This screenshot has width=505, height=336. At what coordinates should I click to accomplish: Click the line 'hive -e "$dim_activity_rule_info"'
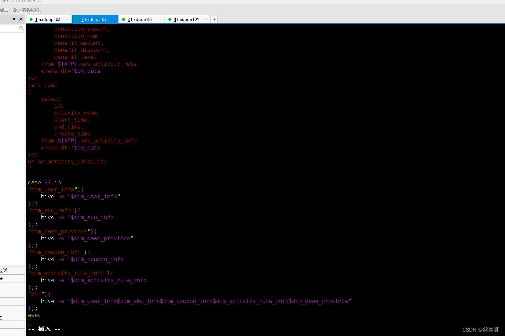click(95, 280)
